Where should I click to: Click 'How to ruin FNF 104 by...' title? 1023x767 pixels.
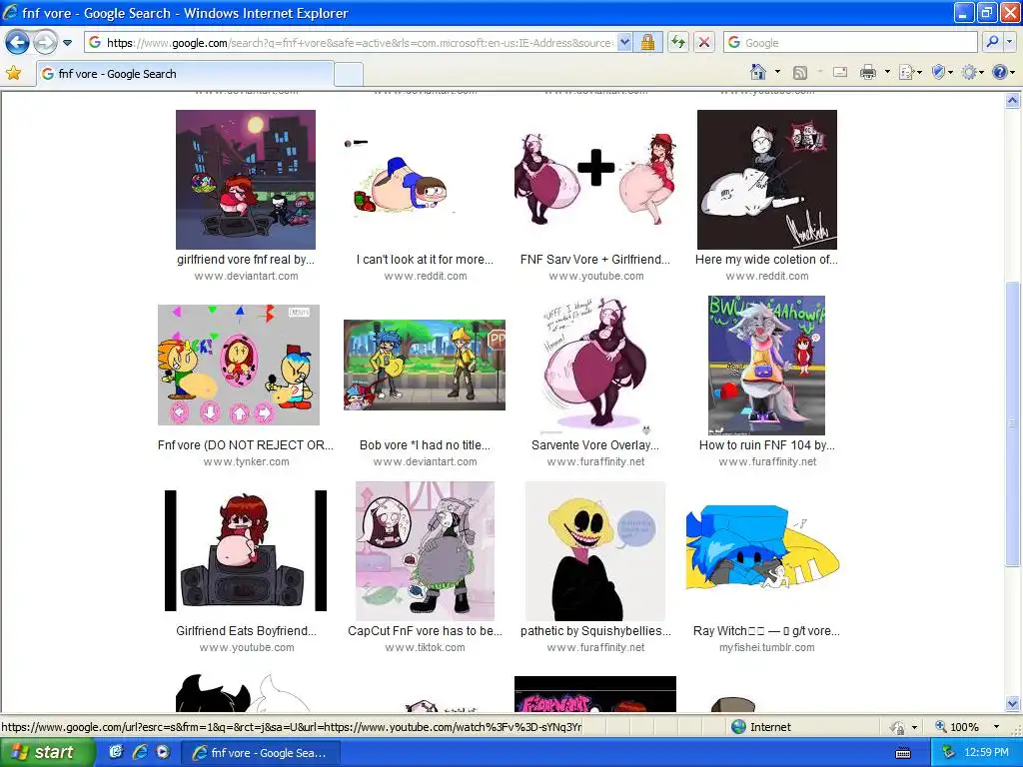[766, 445]
